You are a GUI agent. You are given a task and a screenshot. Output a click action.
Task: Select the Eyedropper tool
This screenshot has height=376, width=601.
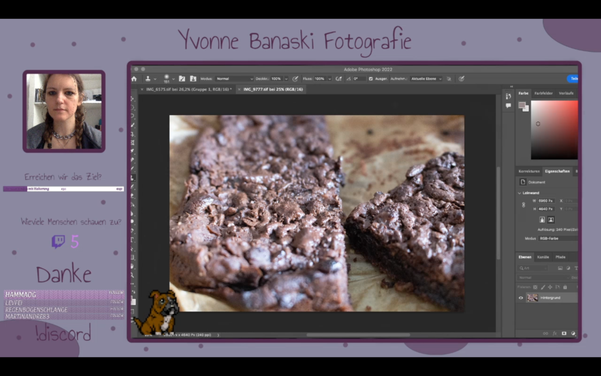133,151
